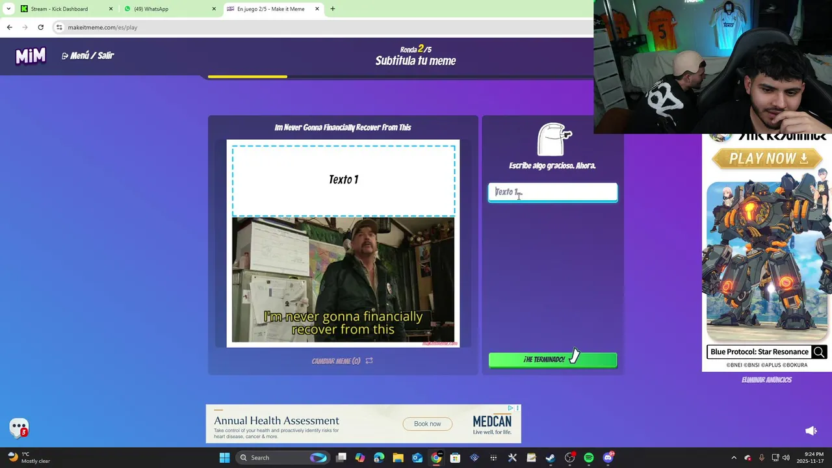Click the ¡He terminado! button
This screenshot has height=468, width=832.
[x=552, y=359]
